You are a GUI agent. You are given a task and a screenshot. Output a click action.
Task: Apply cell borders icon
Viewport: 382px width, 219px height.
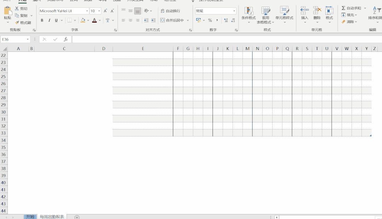[69, 20]
